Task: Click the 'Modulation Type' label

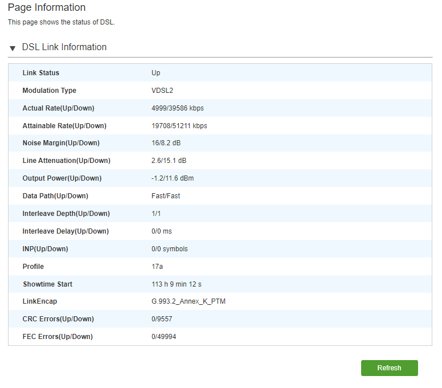Action: (50, 91)
